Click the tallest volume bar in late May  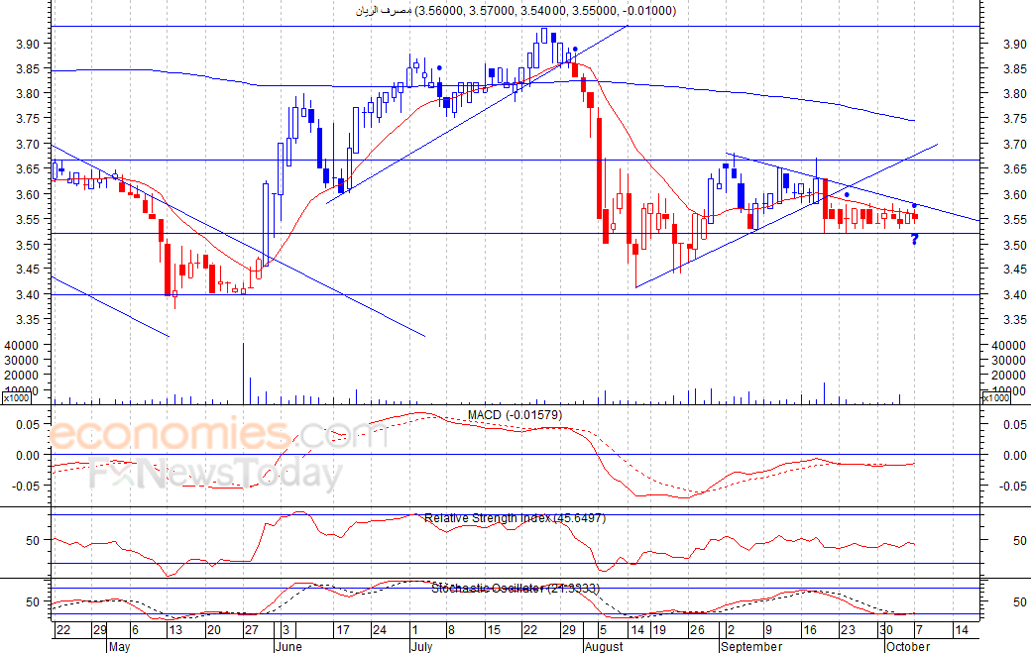pyautogui.click(x=243, y=374)
